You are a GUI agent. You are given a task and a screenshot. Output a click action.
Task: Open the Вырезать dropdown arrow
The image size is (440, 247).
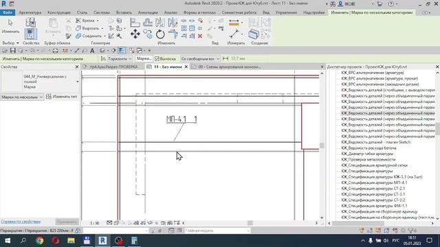coord(102,28)
